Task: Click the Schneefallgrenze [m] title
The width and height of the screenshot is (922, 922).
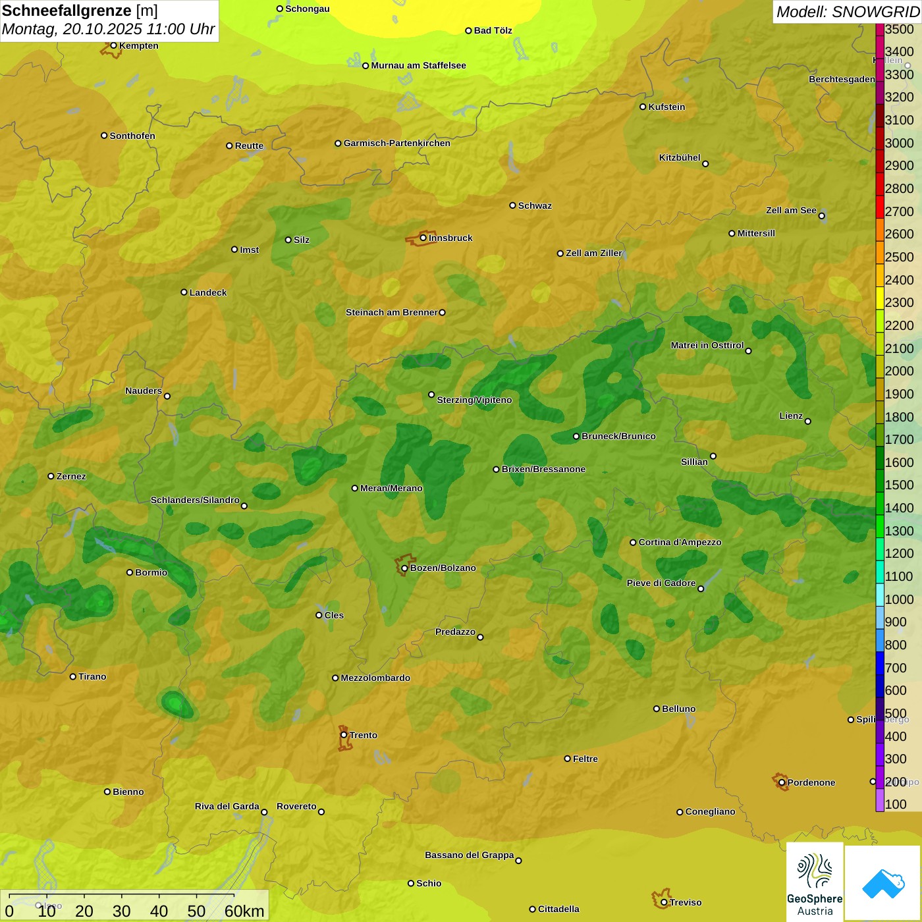Action: [80, 11]
